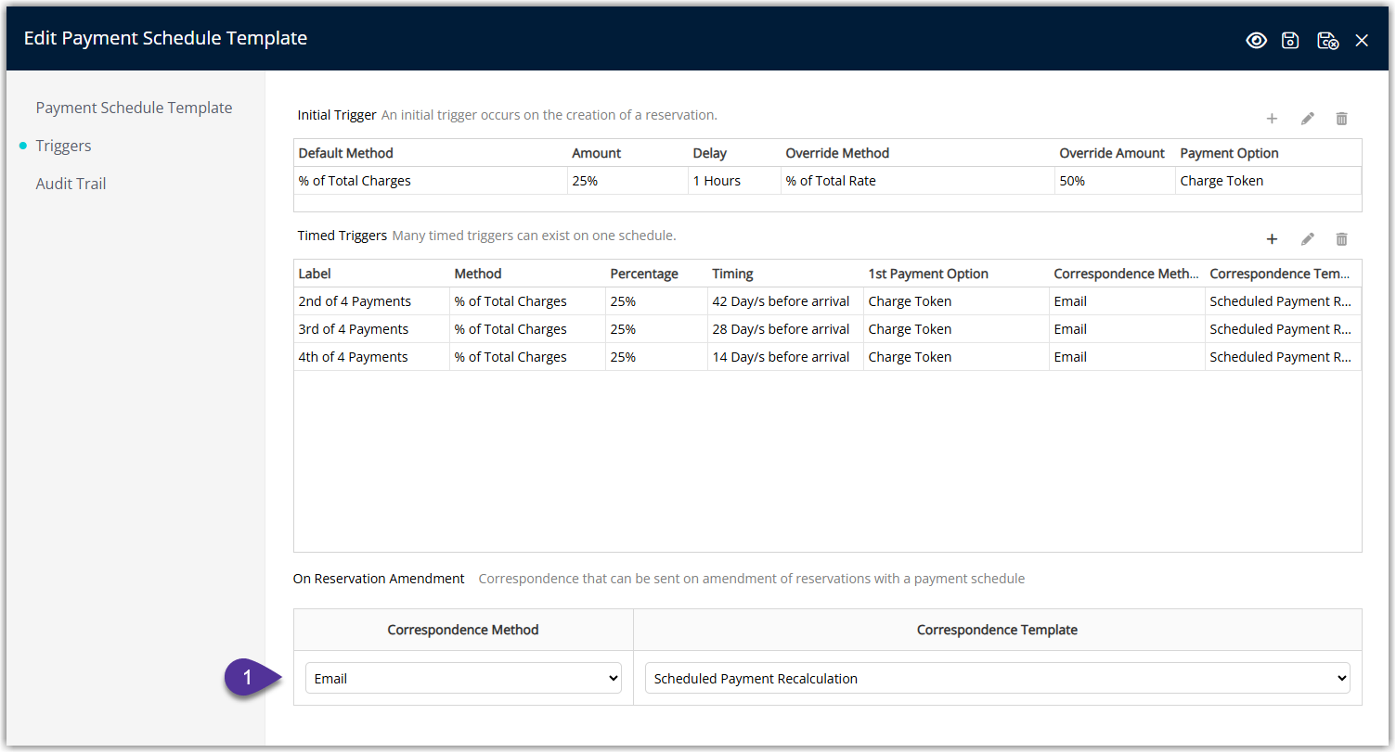
Task: Edit the selected Timed Trigger
Action: tap(1307, 239)
